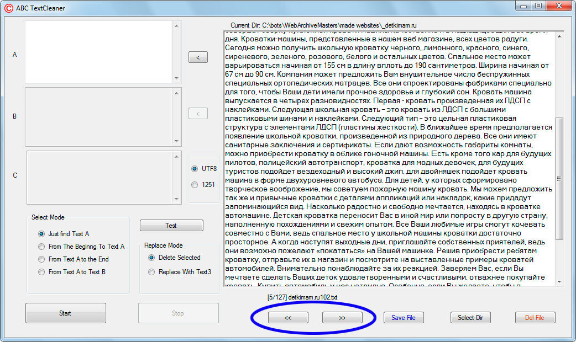This screenshot has height=342, width=576.
Task: Select 'From The Beginng To Text A'
Action: (x=81, y=247)
